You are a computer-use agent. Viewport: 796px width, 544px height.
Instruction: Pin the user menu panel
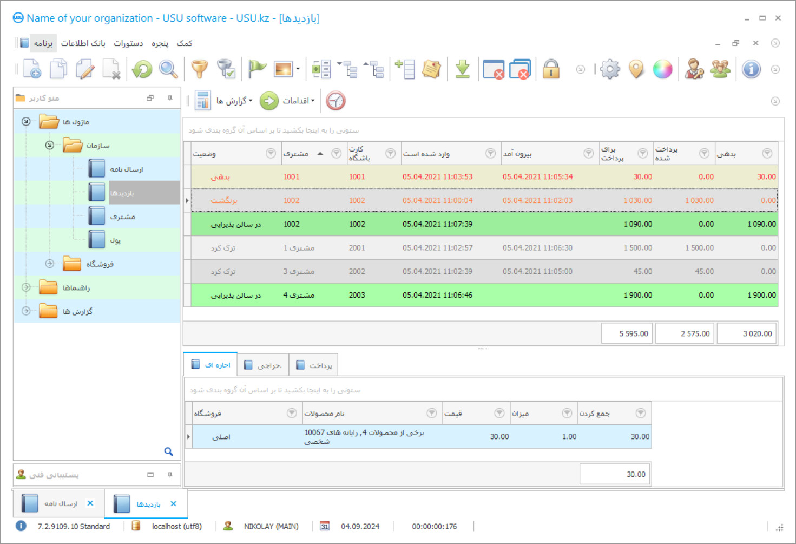pos(170,98)
